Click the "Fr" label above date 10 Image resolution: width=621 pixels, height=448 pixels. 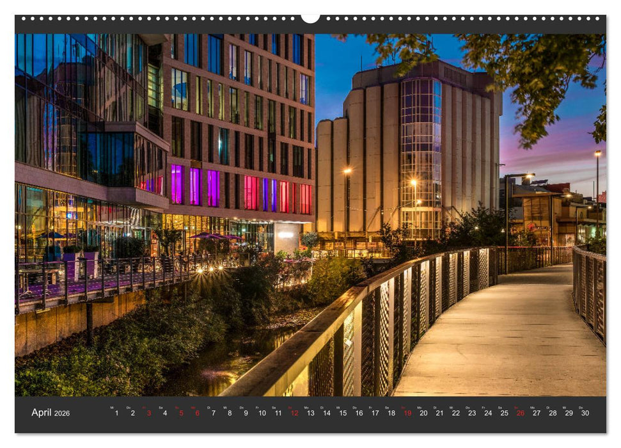coord(258,408)
